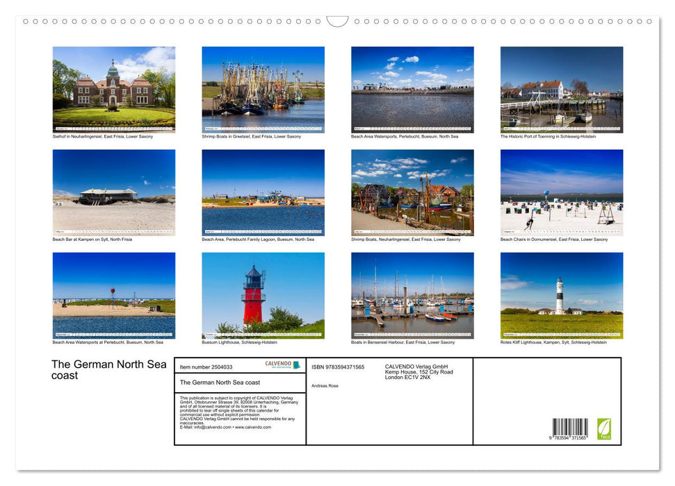Click address 'Kemp House, 152 City Road'
The width and height of the screenshot is (675, 486).
point(419,372)
